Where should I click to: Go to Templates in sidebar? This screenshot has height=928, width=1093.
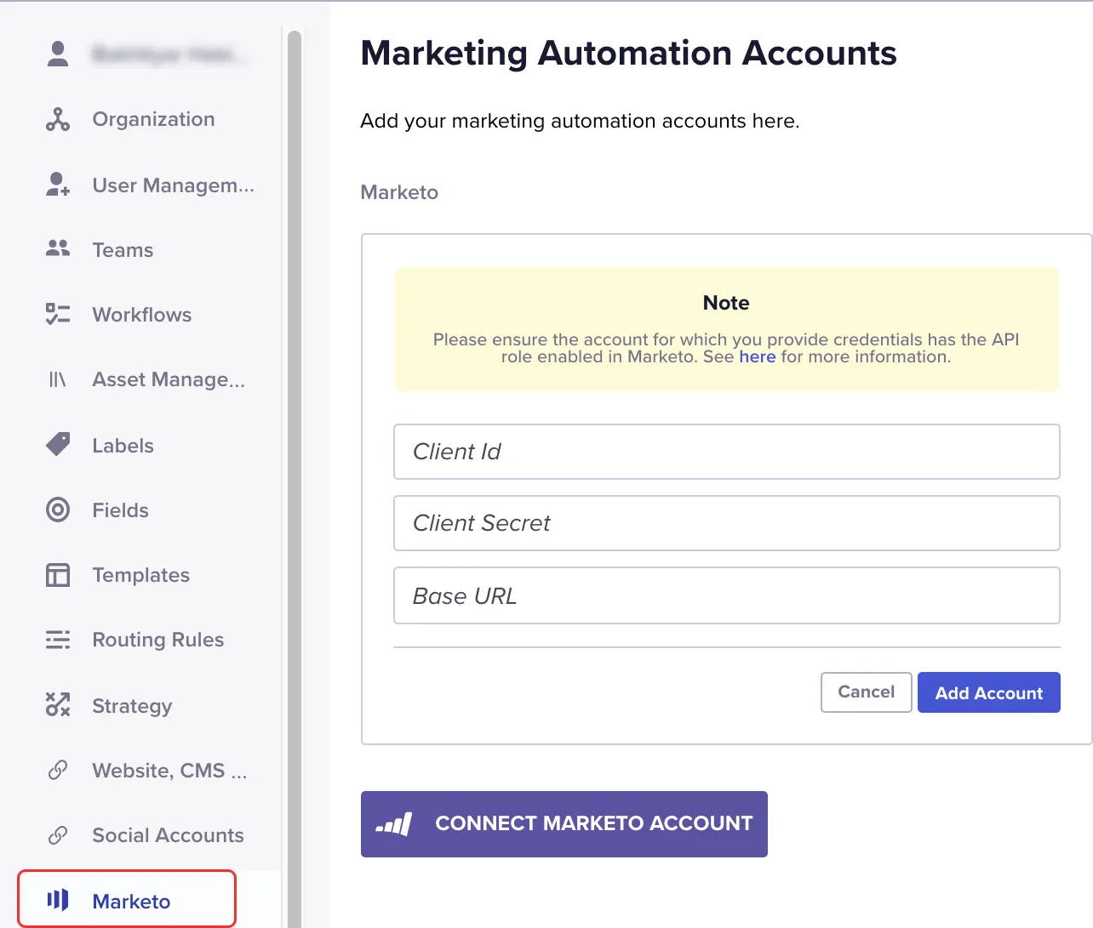[x=141, y=575]
